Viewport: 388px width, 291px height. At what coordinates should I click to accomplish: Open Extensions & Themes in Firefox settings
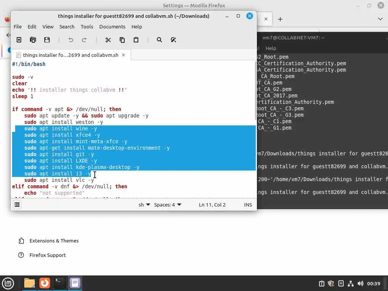click(x=48, y=241)
